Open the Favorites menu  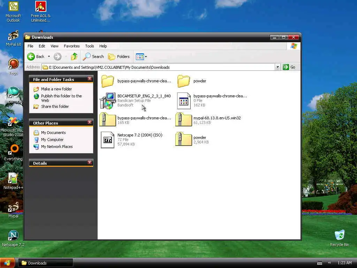point(72,46)
